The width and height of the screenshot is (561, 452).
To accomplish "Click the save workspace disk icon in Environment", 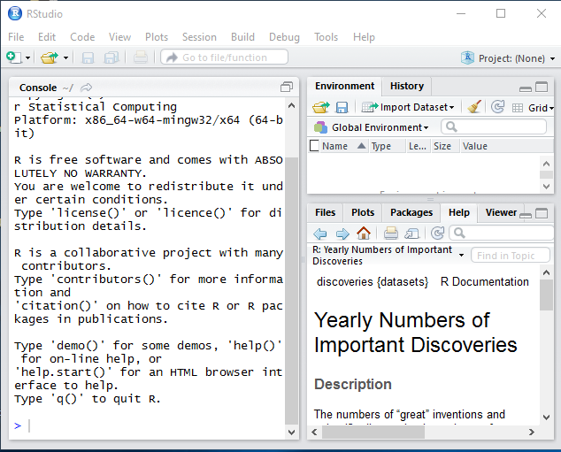I will point(342,107).
